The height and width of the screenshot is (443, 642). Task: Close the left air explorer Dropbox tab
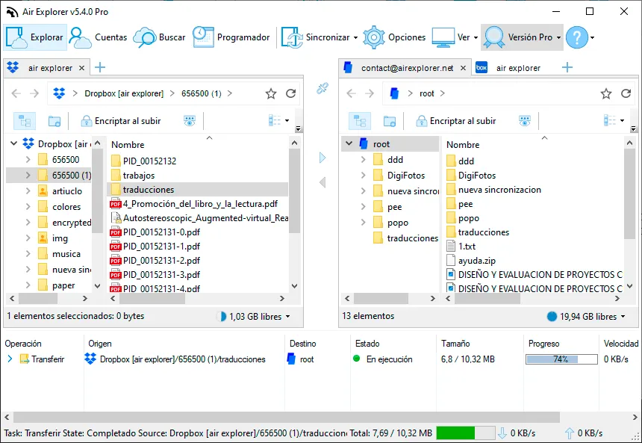click(82, 68)
